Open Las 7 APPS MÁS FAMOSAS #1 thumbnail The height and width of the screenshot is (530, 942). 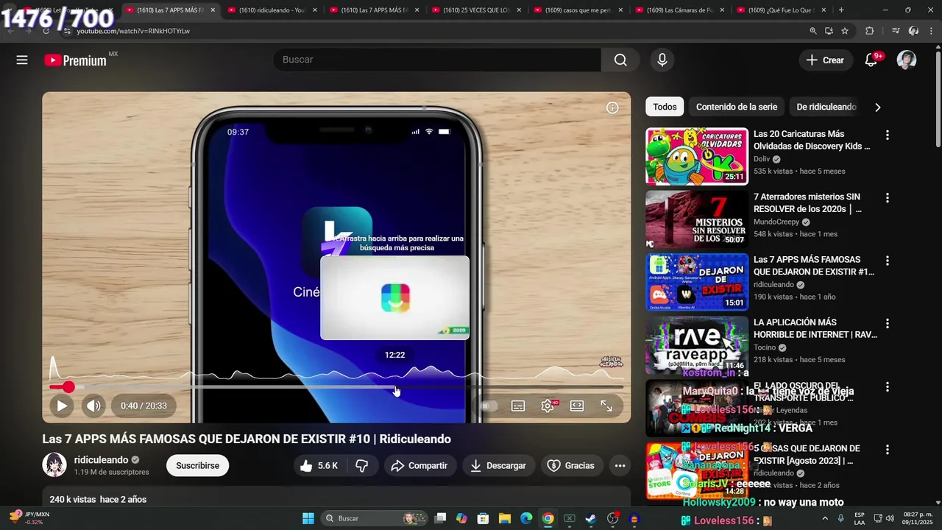697,282
